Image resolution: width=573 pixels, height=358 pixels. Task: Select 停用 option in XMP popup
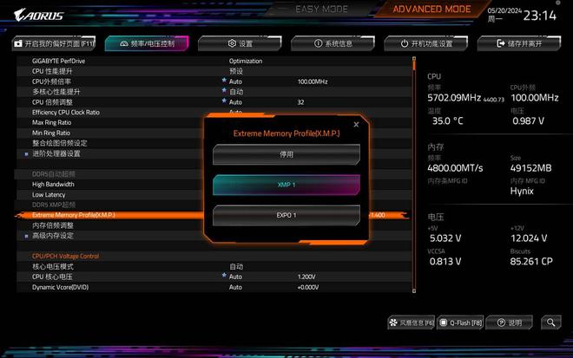286,154
